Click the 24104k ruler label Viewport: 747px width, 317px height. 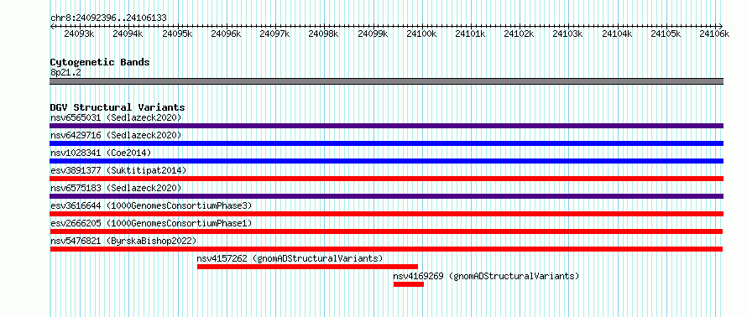pos(617,34)
